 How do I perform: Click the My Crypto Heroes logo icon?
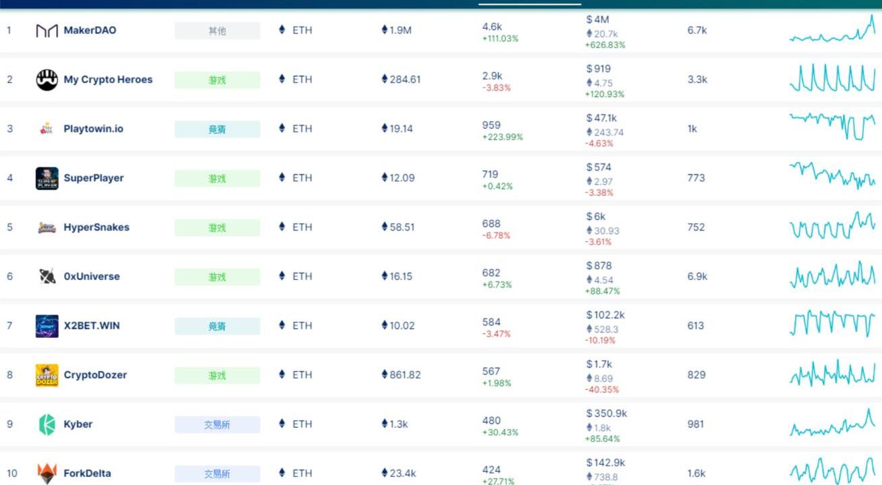click(x=47, y=80)
